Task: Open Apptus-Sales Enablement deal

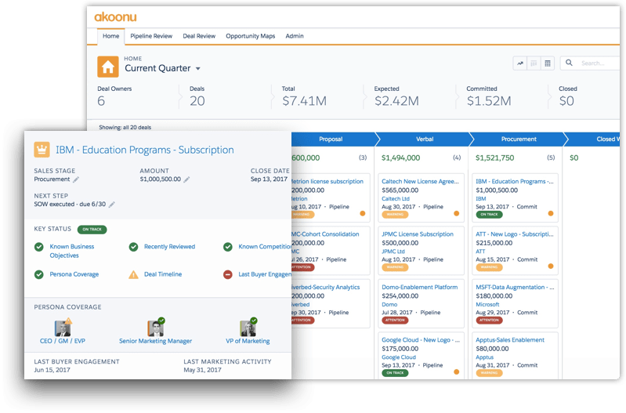Action: coord(510,340)
